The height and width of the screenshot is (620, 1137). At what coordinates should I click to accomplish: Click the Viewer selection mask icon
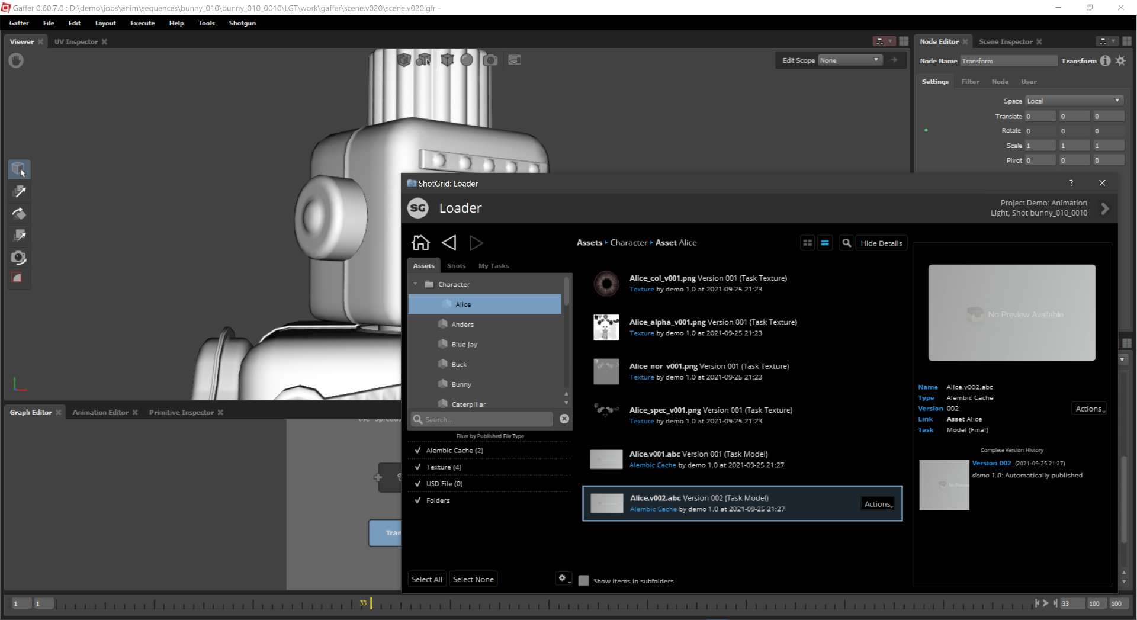coord(423,60)
